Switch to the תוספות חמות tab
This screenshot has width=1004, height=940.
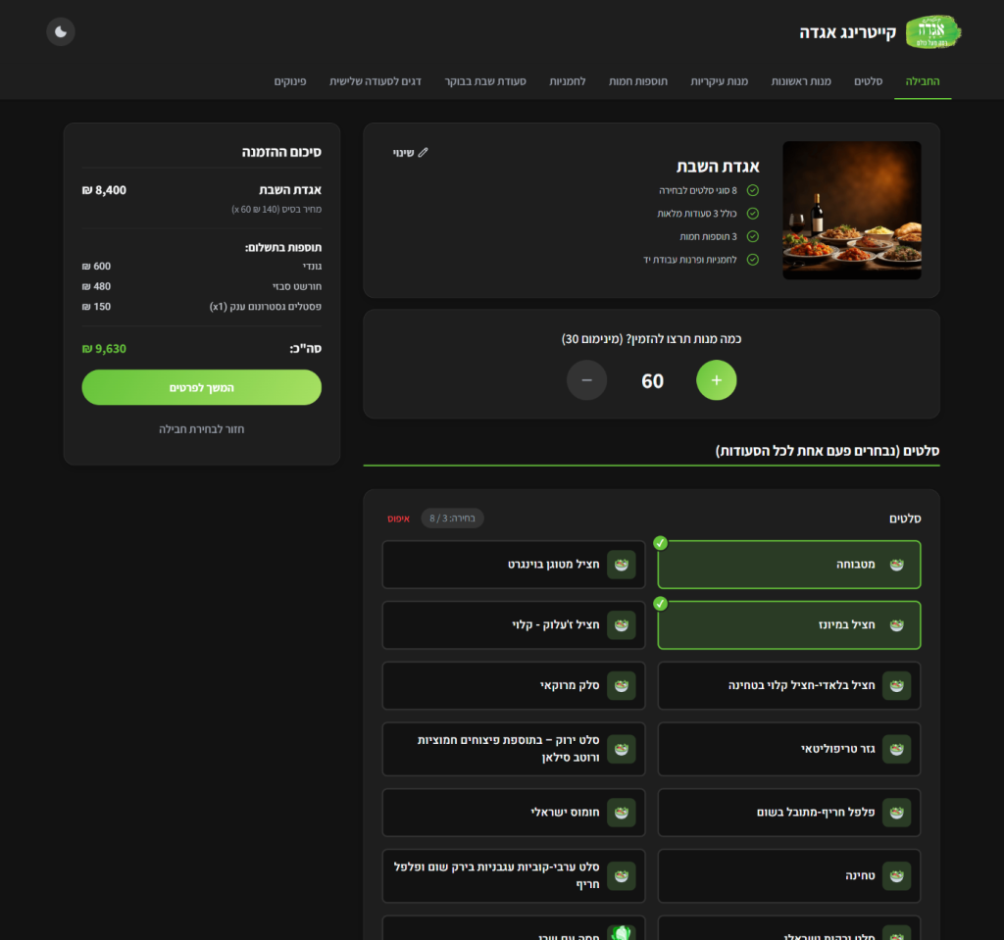tap(637, 81)
